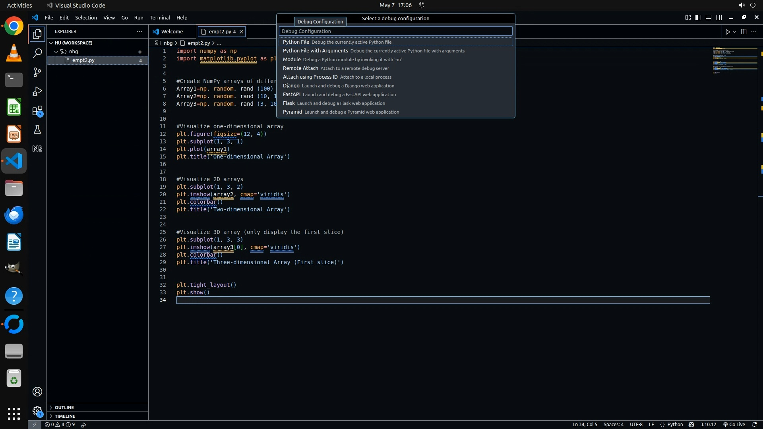The image size is (763, 429).
Task: Open the Extensions view
Action: point(37,111)
